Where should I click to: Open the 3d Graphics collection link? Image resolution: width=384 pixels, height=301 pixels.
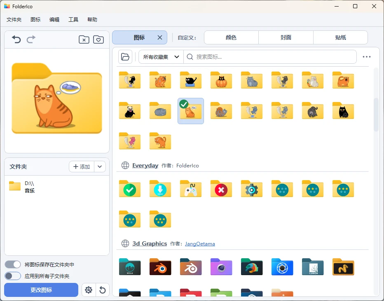(150, 243)
